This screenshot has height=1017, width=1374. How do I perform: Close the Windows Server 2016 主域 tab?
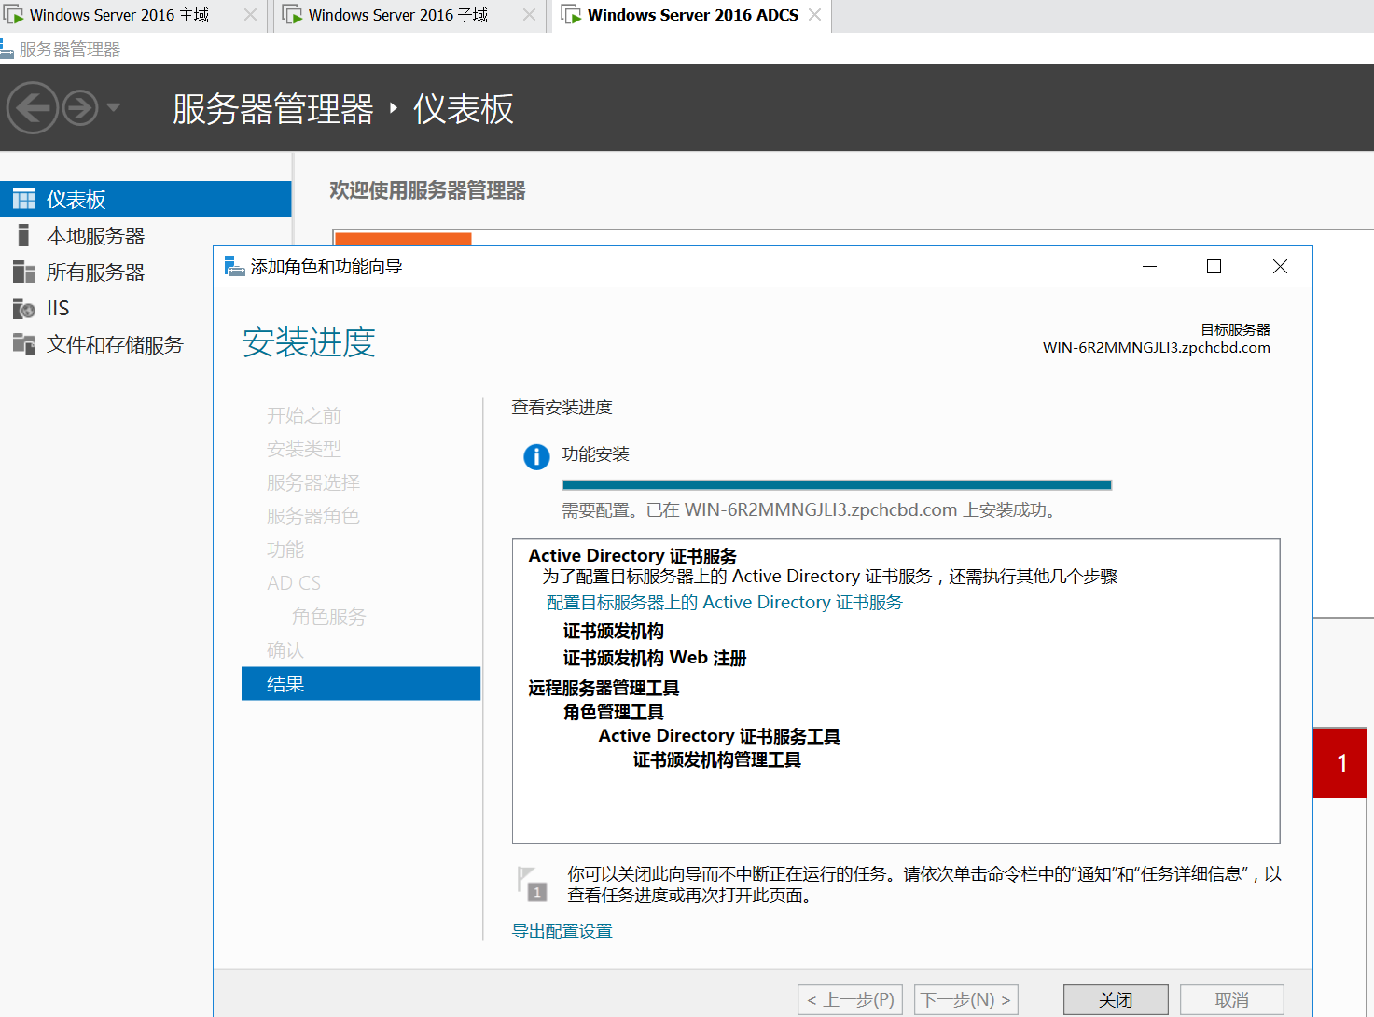point(250,15)
